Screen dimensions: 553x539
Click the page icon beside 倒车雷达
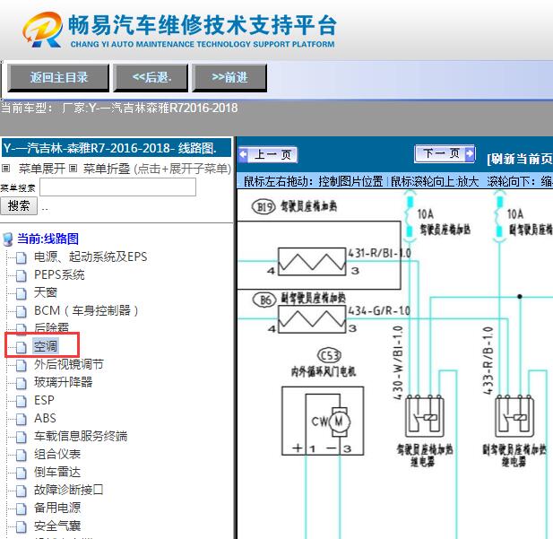click(x=22, y=474)
